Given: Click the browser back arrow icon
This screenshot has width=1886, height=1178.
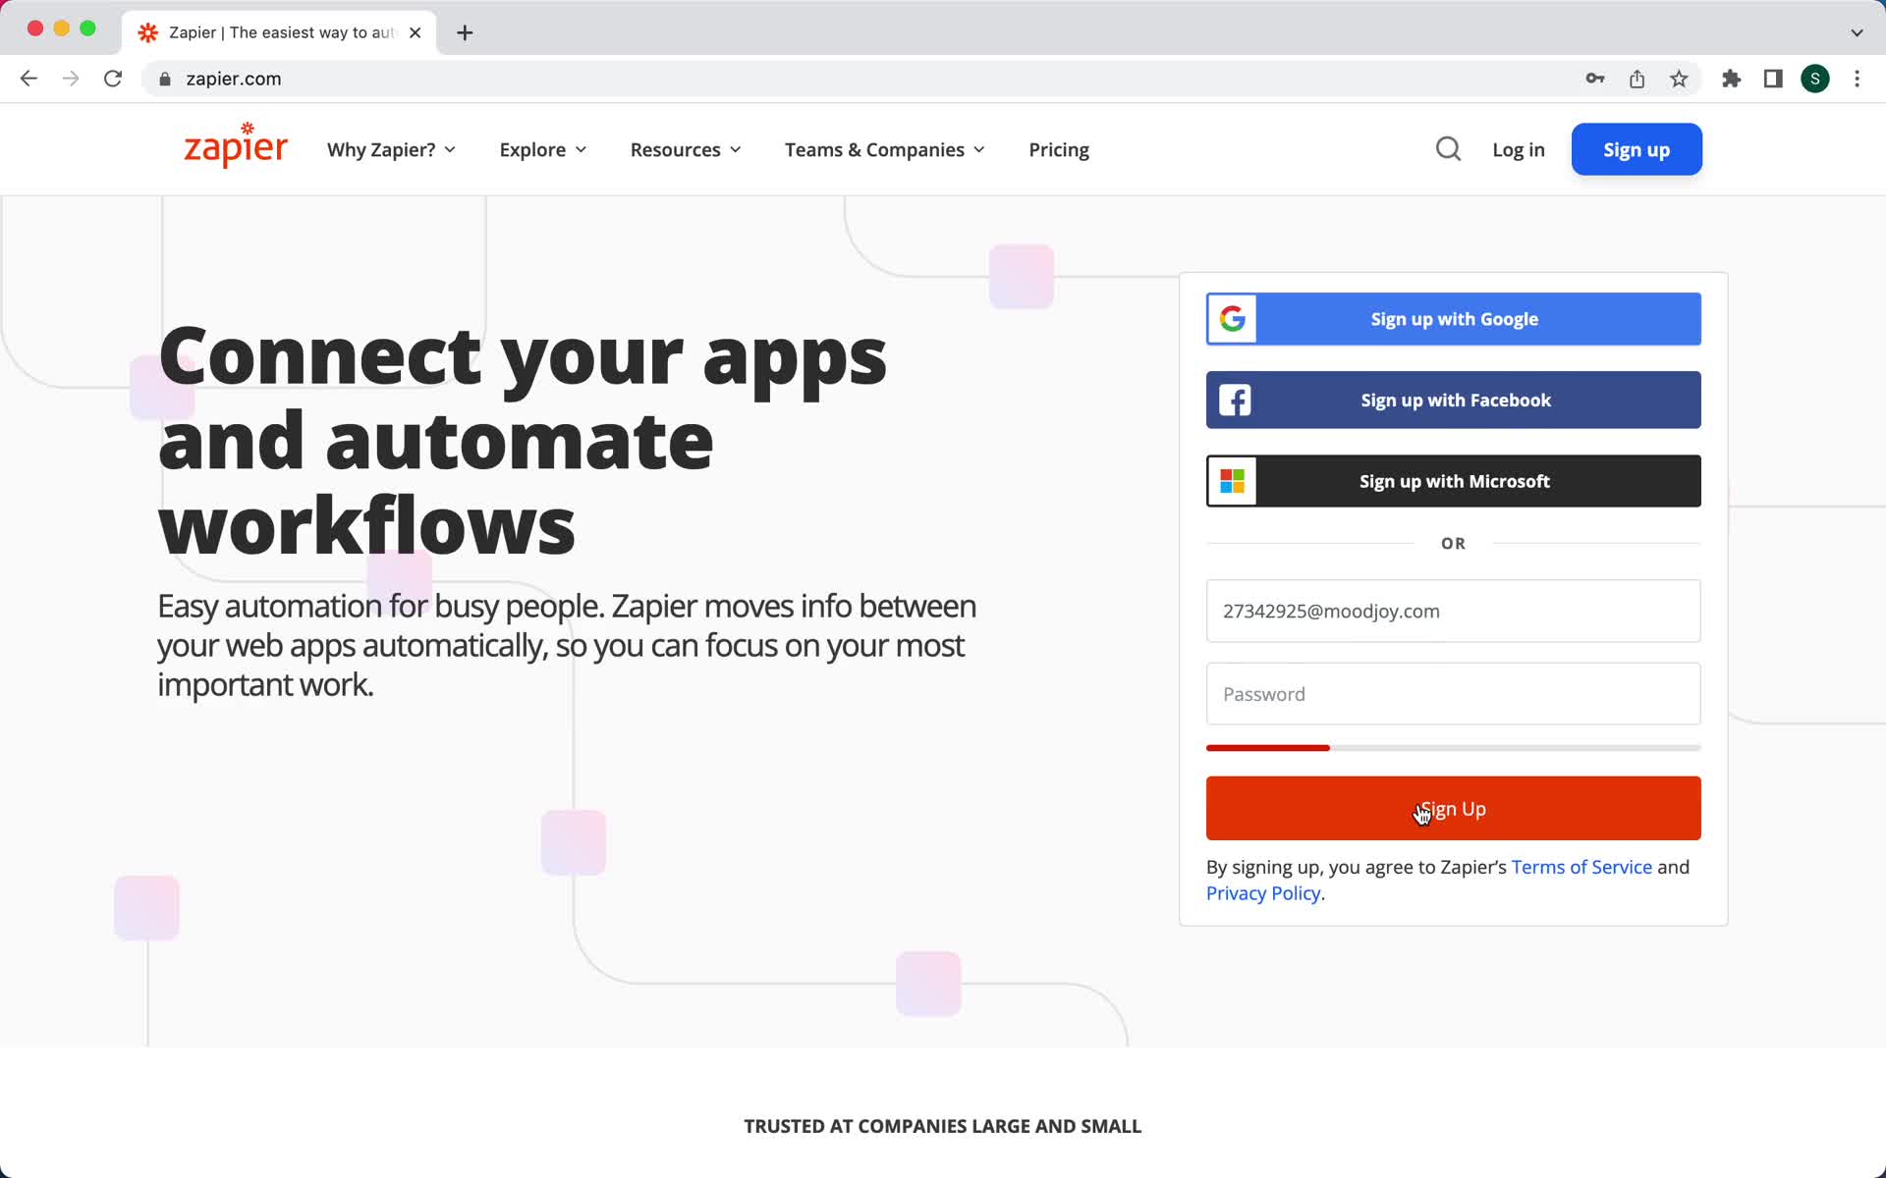Looking at the screenshot, I should [x=28, y=79].
